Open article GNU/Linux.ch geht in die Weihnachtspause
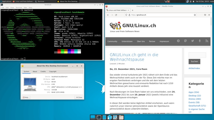This screenshot has width=214, height=120. click(134, 57)
